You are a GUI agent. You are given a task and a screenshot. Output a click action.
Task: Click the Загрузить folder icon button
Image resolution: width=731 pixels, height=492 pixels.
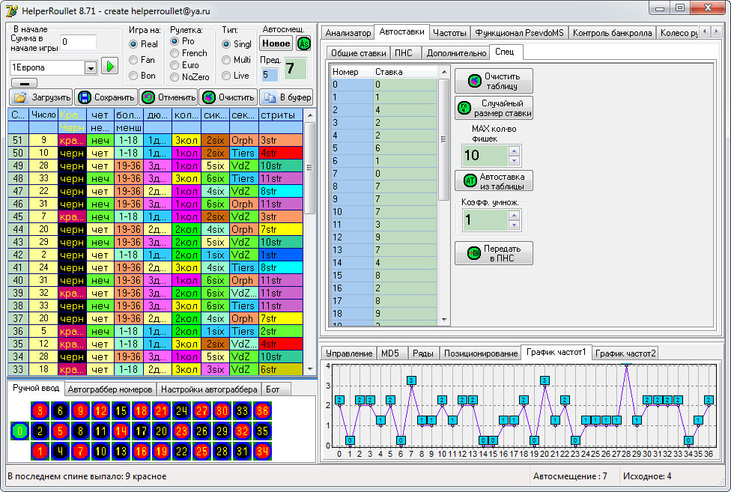(x=41, y=97)
